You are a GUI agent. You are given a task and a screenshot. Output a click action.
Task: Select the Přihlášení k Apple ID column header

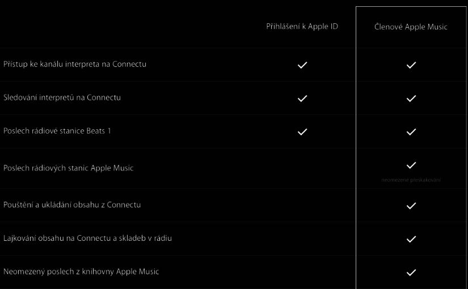click(x=302, y=27)
